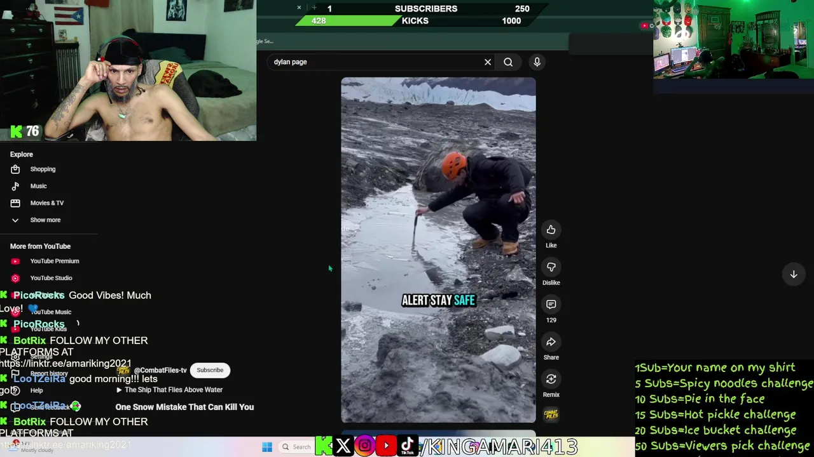Screen dimensions: 814x457
Task: Open the Windows Start menu
Action: pos(267,447)
